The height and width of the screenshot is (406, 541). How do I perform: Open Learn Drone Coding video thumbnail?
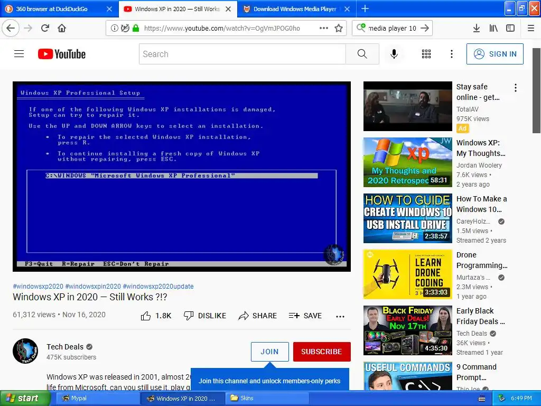click(x=407, y=274)
